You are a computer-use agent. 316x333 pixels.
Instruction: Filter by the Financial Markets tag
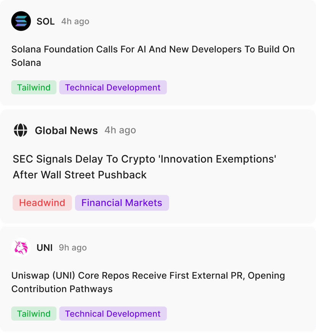[122, 203]
